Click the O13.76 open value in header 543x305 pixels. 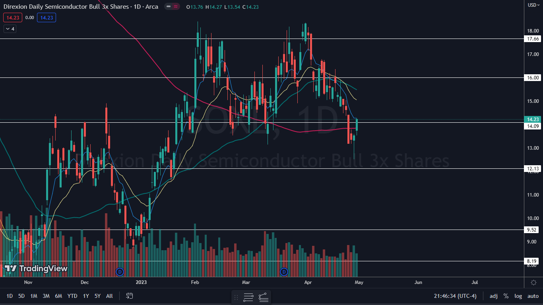194,6
